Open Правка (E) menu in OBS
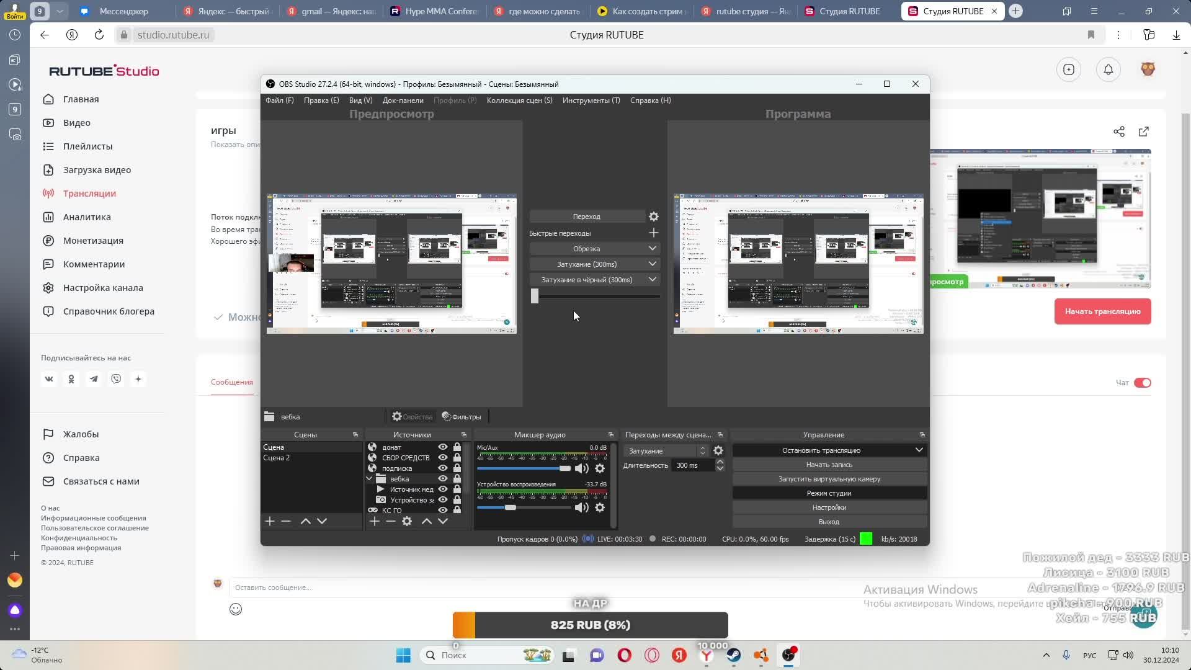 coord(321,100)
